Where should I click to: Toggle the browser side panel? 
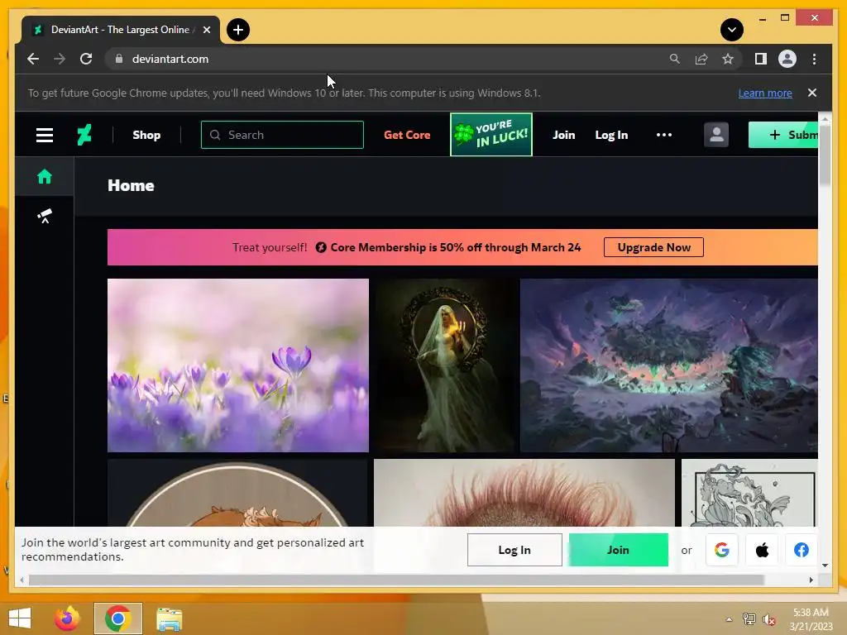pyautogui.click(x=761, y=59)
